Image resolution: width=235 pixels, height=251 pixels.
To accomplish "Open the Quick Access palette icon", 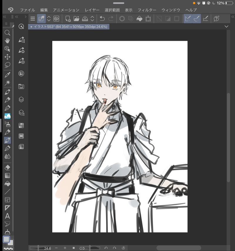I will coord(21,26).
